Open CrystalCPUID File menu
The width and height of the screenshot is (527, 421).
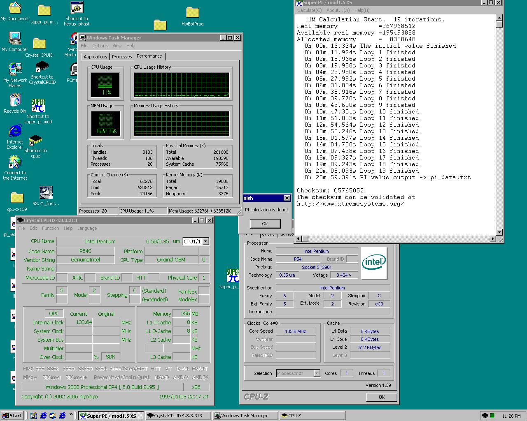pos(21,228)
